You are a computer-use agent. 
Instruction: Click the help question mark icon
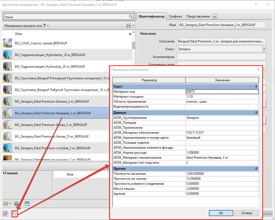tap(256, 4)
